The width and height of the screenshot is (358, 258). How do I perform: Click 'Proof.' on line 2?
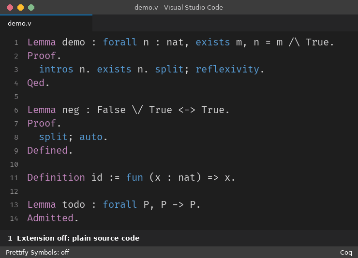pyautogui.click(x=45, y=56)
